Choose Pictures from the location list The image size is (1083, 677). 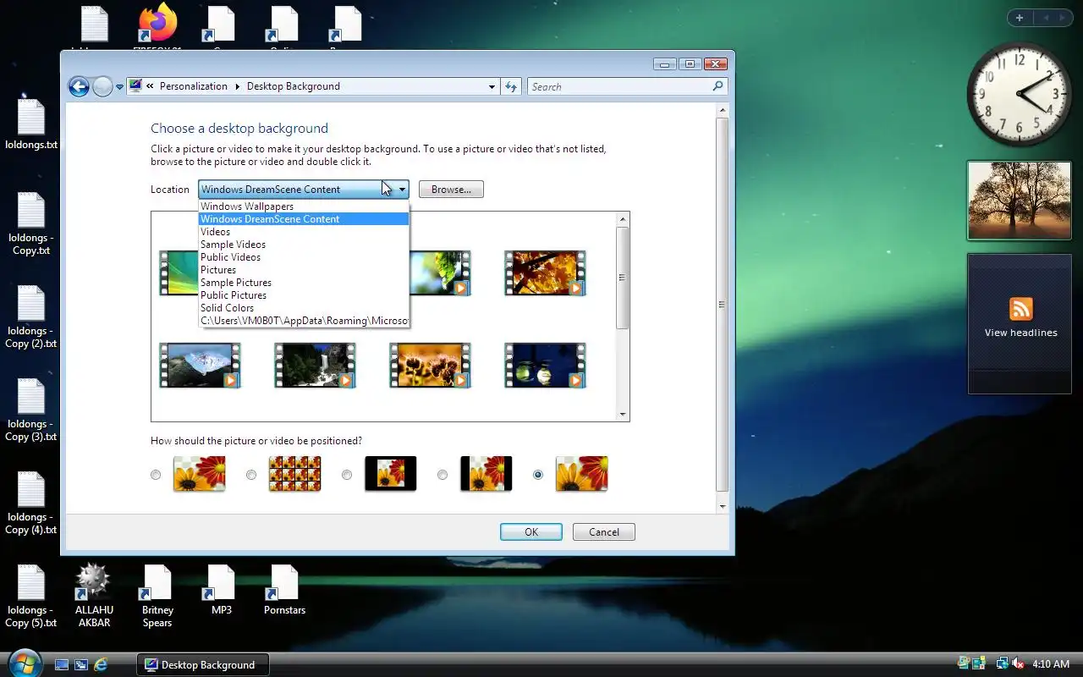(x=304, y=270)
